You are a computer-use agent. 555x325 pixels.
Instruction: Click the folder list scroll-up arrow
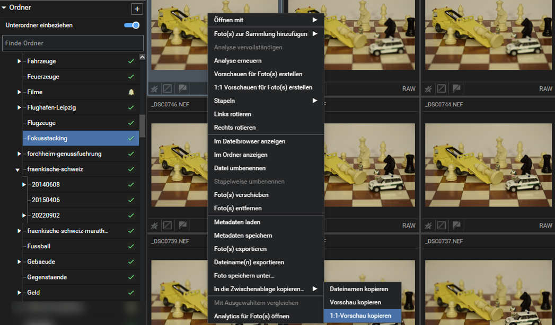click(142, 57)
